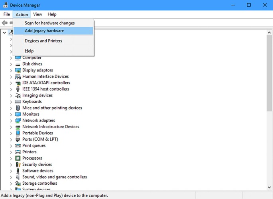Expand the Network adapters node
This screenshot has width=273, height=199.
[x=11, y=120]
